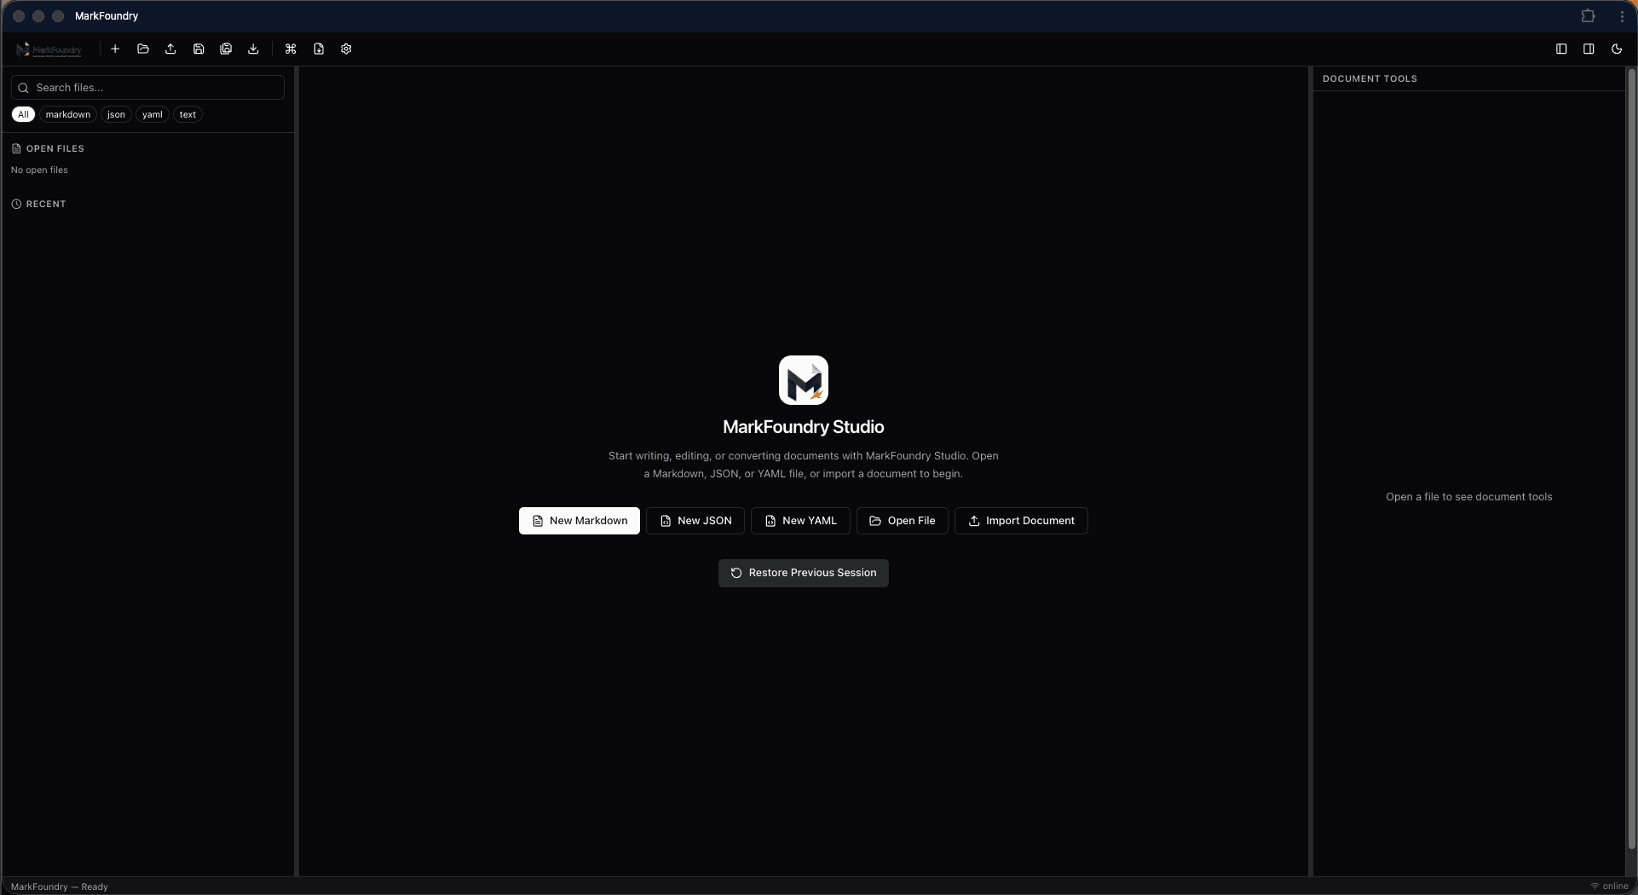The image size is (1638, 895).
Task: Click 'Open a file to see document tools'
Action: tap(1469, 497)
